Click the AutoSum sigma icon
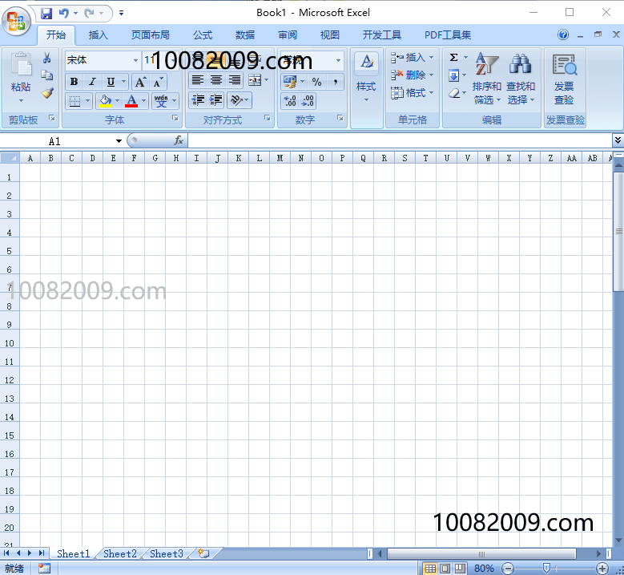The image size is (624, 575). coord(453,58)
